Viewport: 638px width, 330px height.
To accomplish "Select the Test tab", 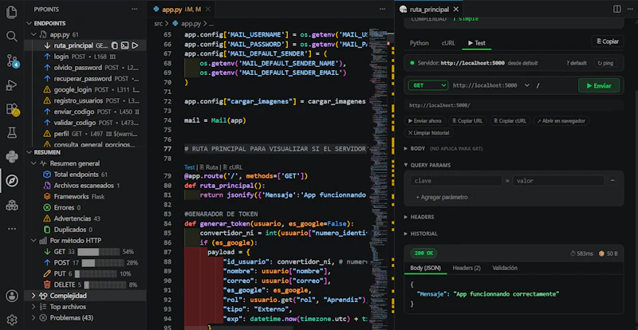I will pos(476,43).
